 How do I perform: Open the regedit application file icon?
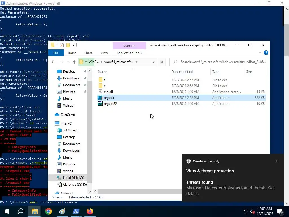[100, 98]
